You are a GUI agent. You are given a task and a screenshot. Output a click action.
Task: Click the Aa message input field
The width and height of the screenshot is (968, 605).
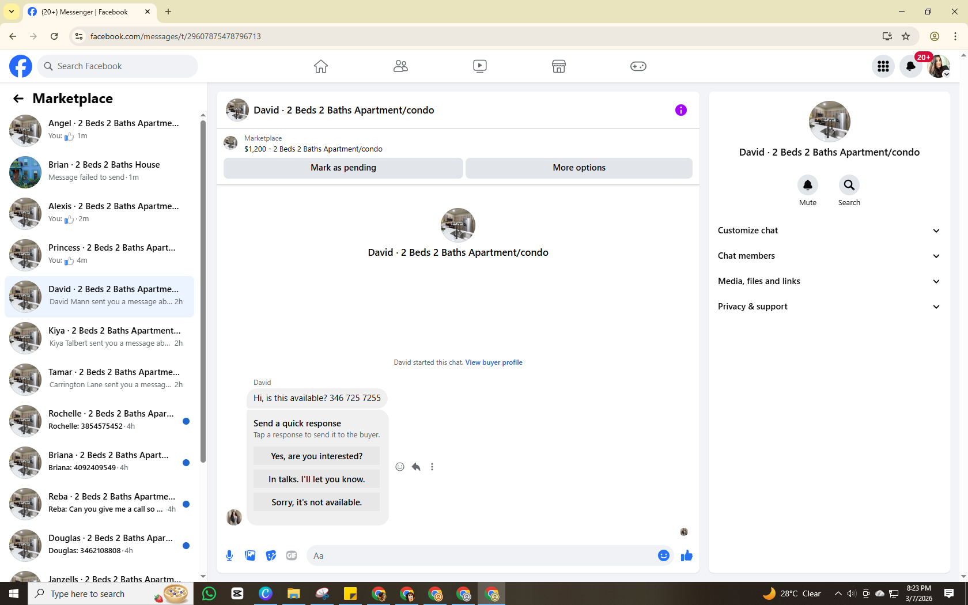(481, 555)
